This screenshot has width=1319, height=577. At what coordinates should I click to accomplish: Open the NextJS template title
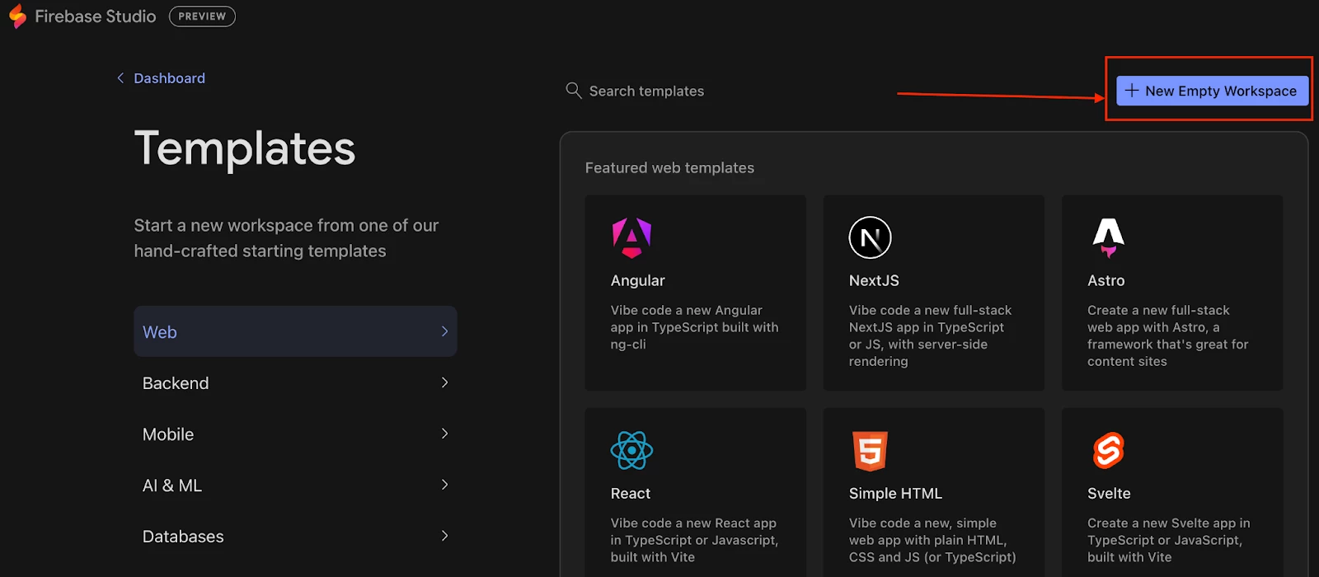tap(874, 280)
